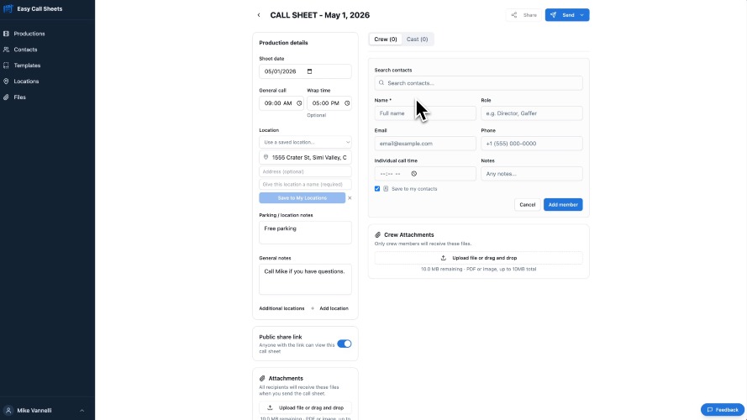Dismiss save location with the X icon
747x420 pixels.
350,198
